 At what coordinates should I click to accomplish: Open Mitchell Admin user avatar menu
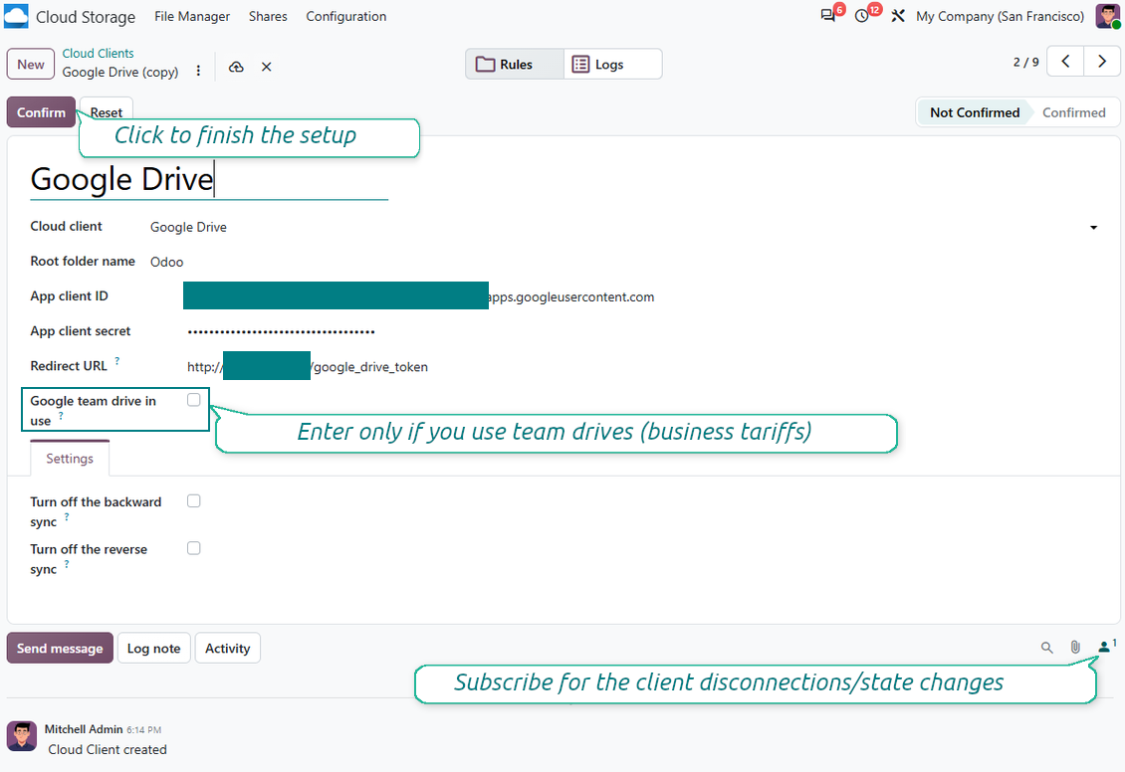[x=1108, y=16]
